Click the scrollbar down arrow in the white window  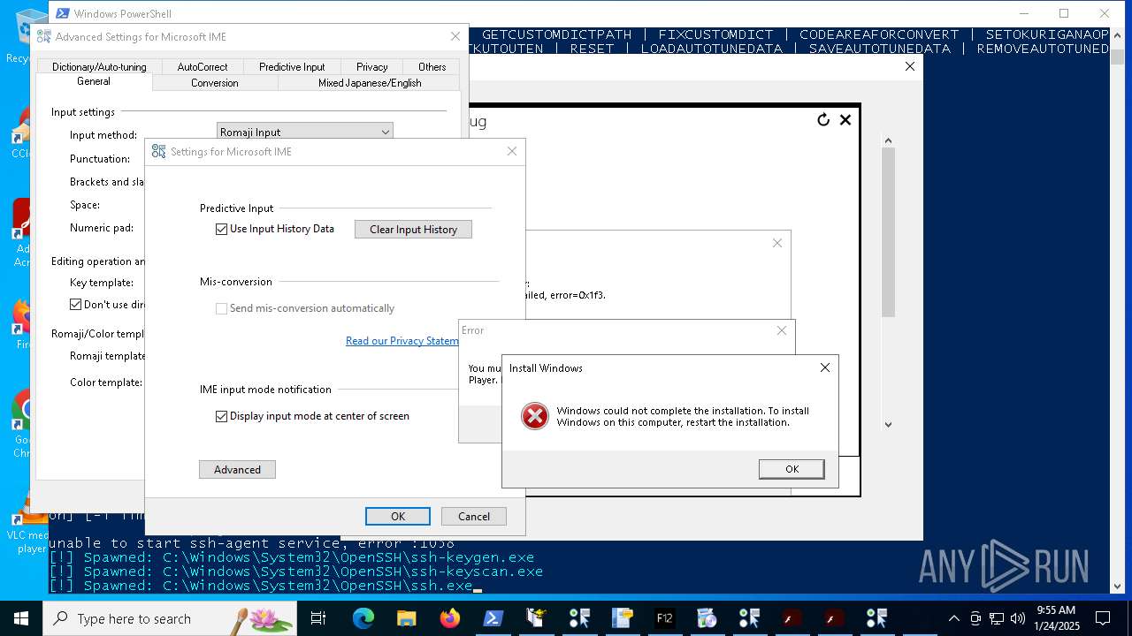point(889,424)
